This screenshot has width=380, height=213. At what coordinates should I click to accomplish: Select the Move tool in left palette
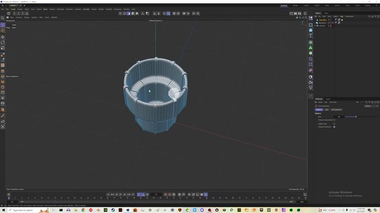(2, 37)
